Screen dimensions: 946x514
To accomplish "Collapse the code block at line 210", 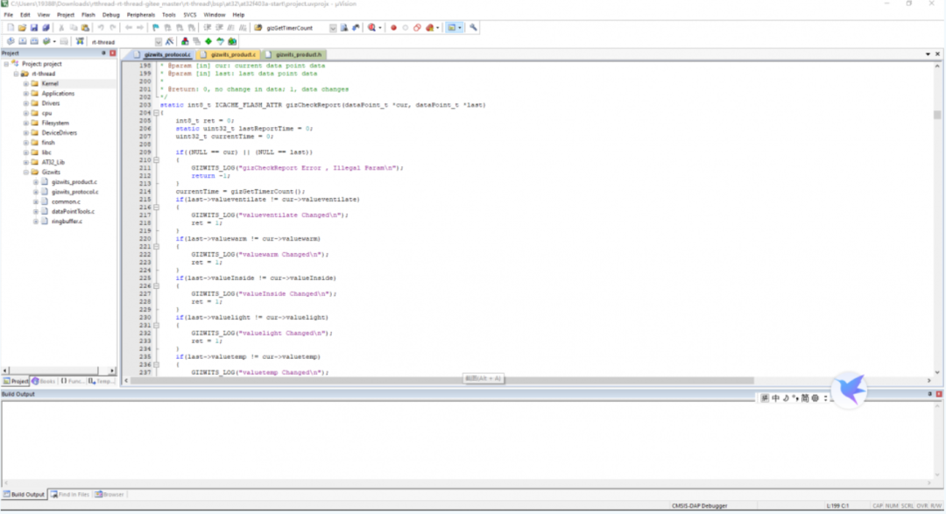I will coord(157,159).
